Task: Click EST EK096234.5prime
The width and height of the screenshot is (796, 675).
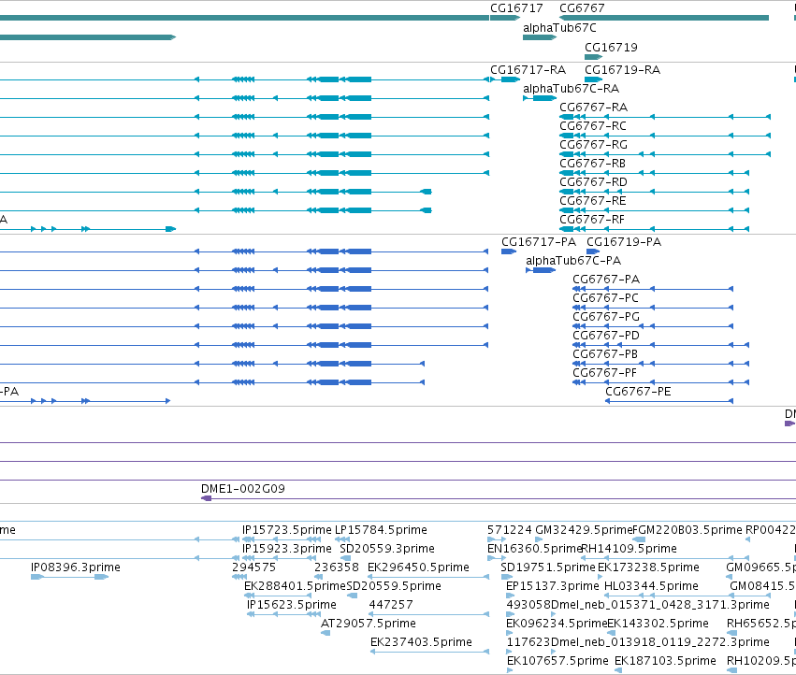Action: point(557,624)
